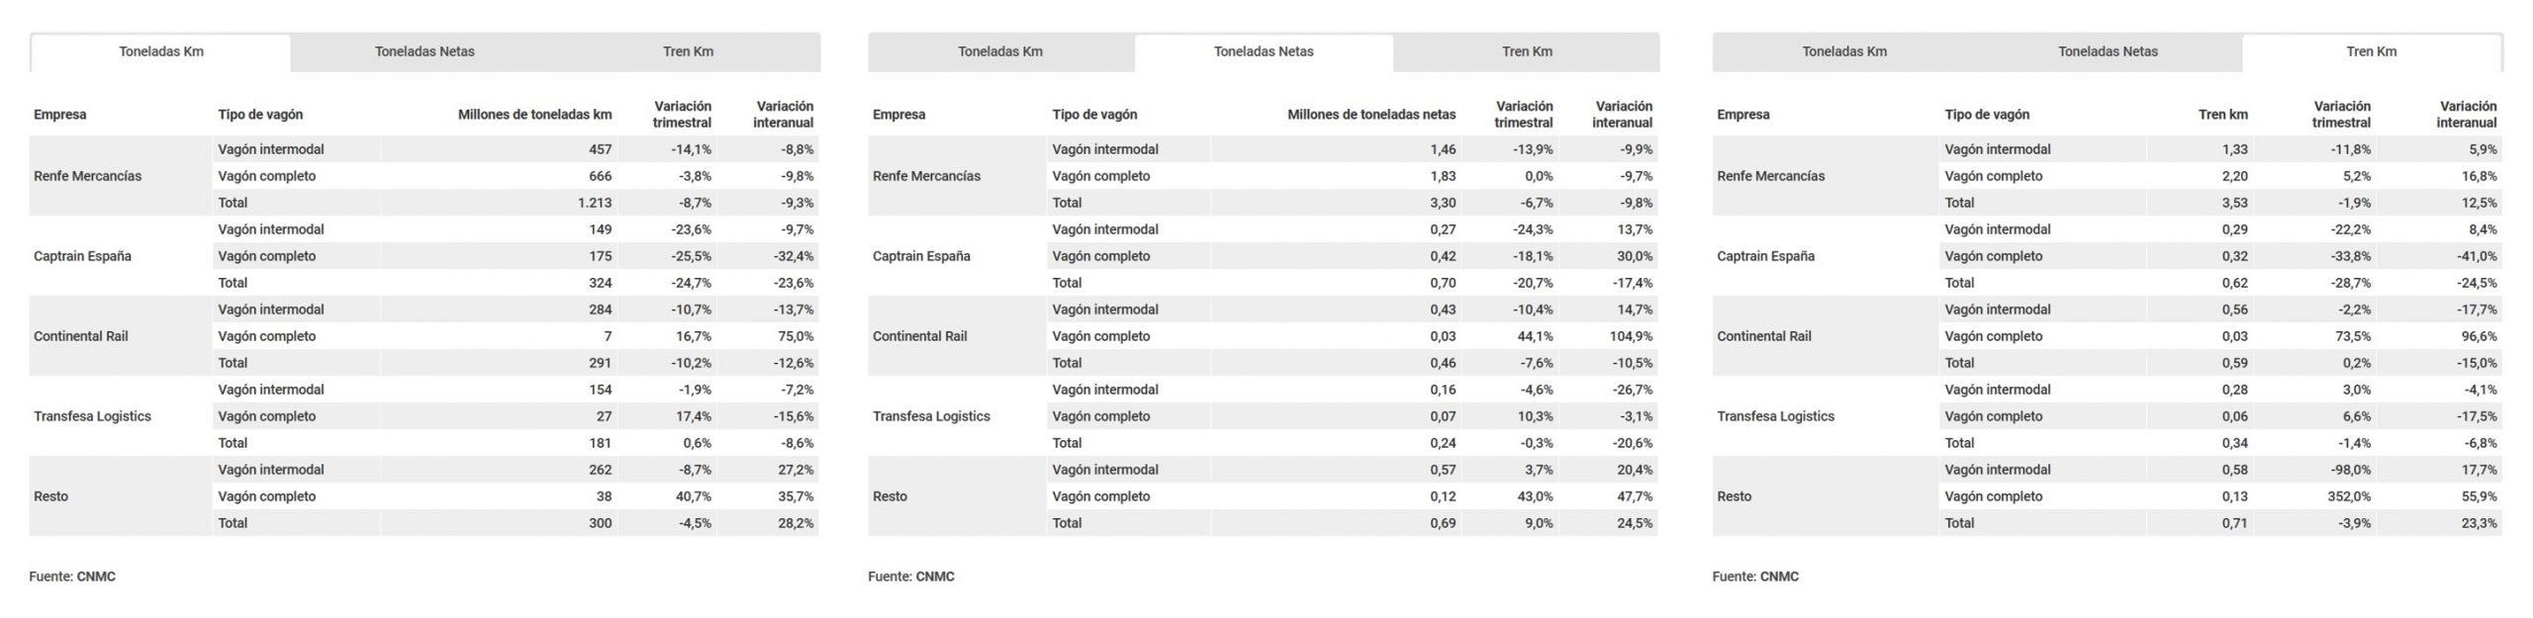Click the -98,0% quarterly variation value
Viewport: 2533px width, 618px height.
pos(2350,470)
